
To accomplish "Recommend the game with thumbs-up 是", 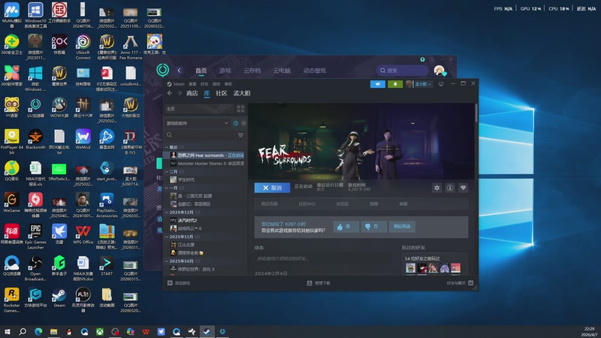I will coord(346,227).
